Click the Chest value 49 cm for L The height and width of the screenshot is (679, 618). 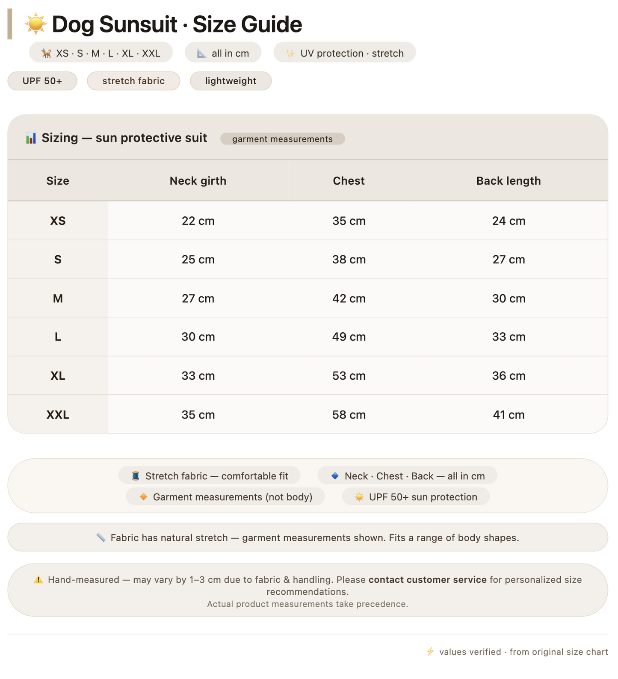point(349,337)
